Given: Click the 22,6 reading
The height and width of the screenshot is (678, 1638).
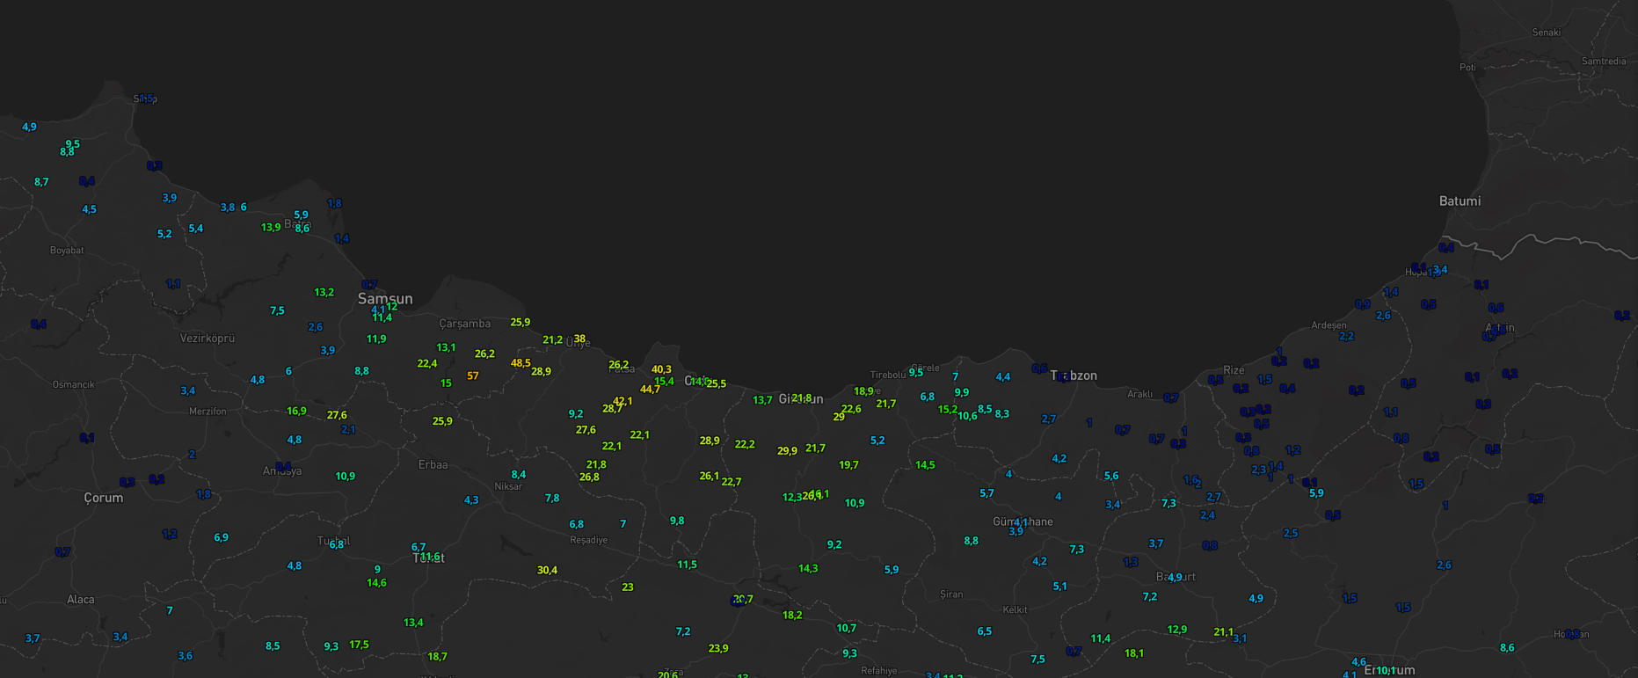Looking at the screenshot, I should [x=851, y=409].
